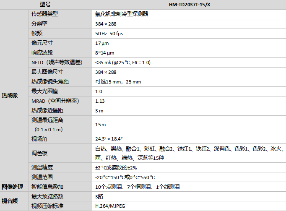Select the palette list starting with 白热
This screenshot has width=286, height=211.
[189, 154]
